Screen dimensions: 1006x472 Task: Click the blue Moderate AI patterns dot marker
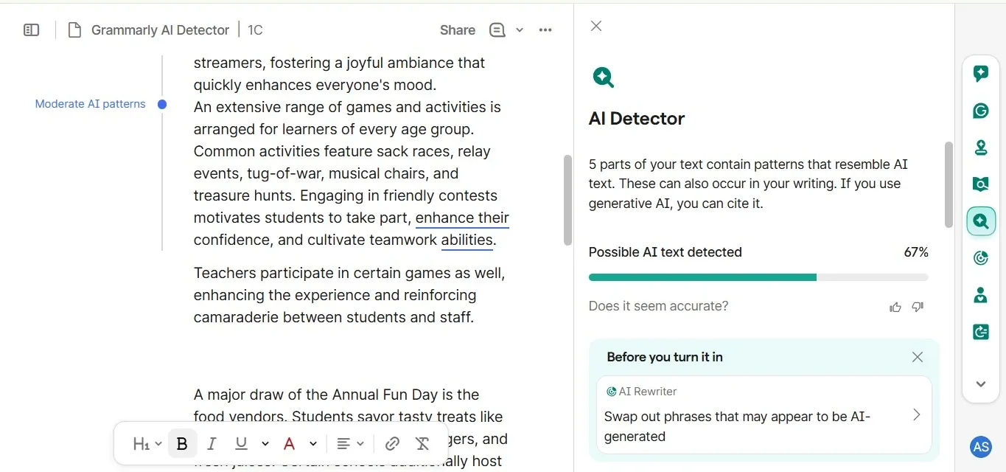[x=162, y=104]
